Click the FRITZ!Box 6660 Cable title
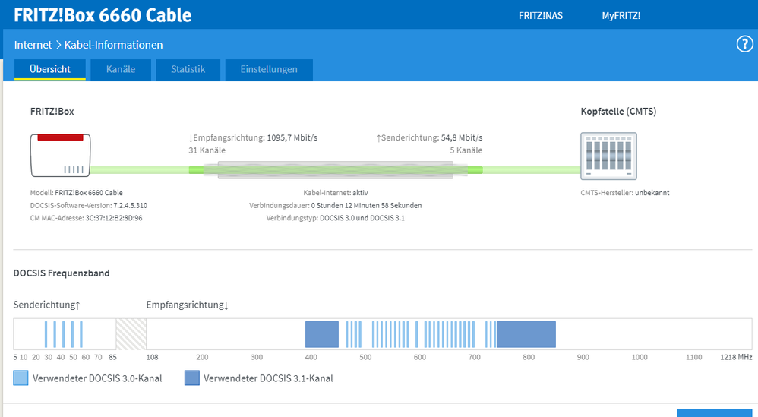Viewport: 758px width, 417px height. [x=103, y=15]
